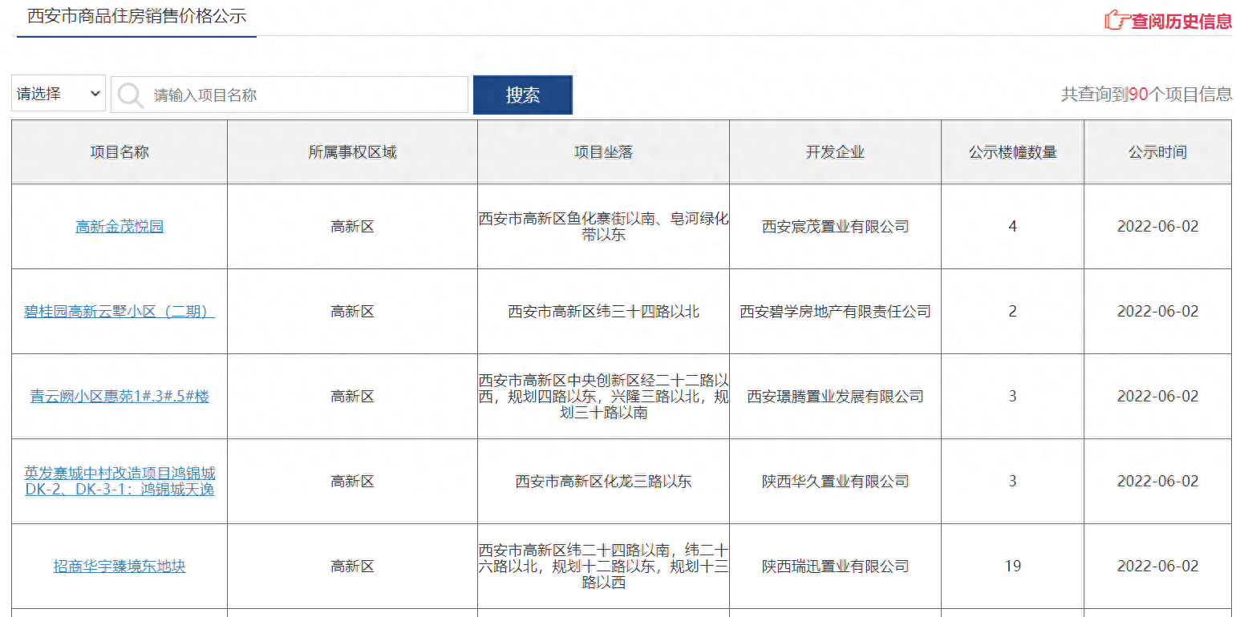Open project link 碧桂园高新云墅小区（二期）
The height and width of the screenshot is (617, 1236).
(120, 312)
